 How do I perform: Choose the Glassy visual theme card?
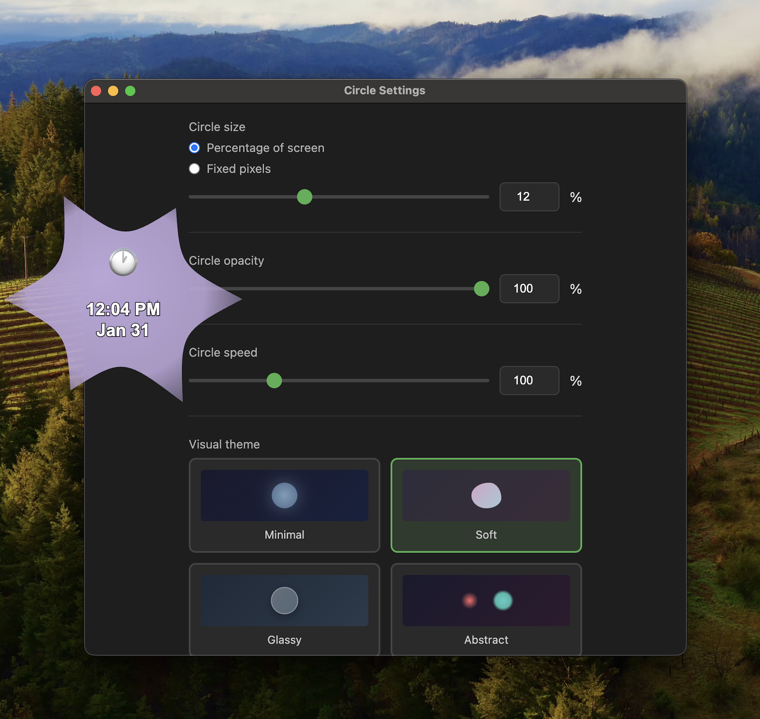coord(284,609)
